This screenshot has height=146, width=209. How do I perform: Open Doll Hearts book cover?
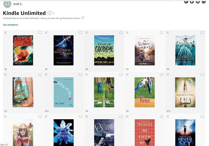click(x=23, y=132)
